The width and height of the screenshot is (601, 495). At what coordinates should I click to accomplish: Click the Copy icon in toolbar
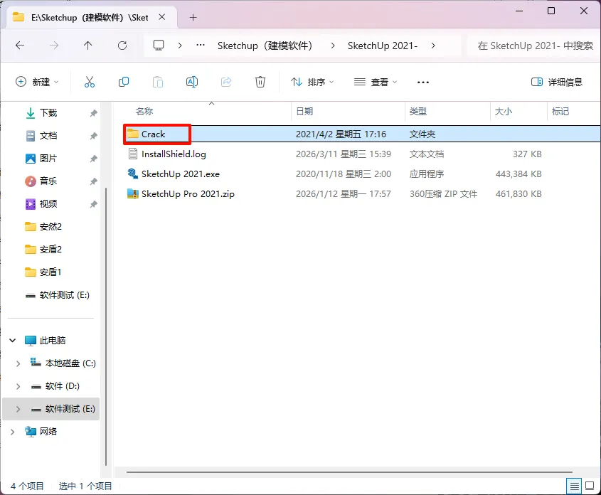124,82
